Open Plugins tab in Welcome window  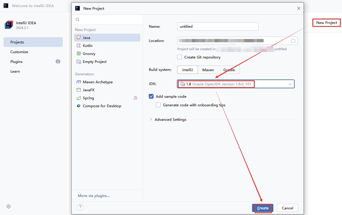click(33, 62)
